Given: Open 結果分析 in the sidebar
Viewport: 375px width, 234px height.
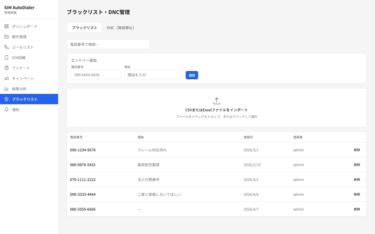Looking at the screenshot, I should 29,89.
